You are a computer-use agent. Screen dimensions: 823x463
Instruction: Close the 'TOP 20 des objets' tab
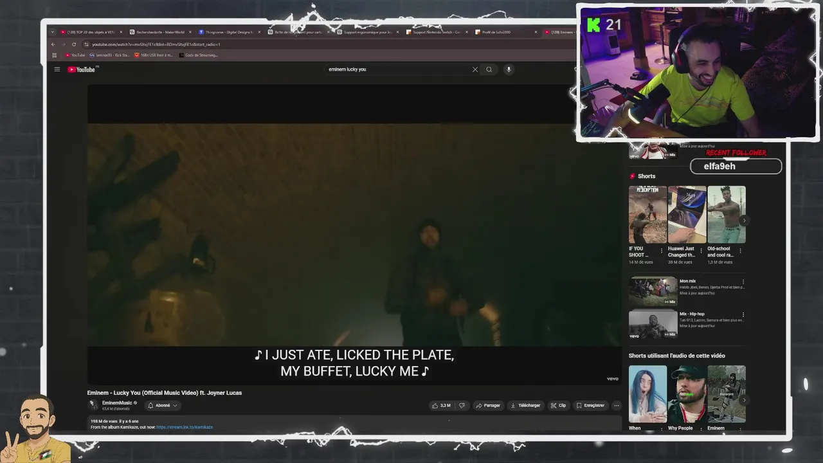(x=120, y=32)
